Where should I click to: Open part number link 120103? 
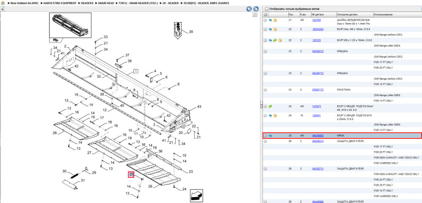[316, 40]
